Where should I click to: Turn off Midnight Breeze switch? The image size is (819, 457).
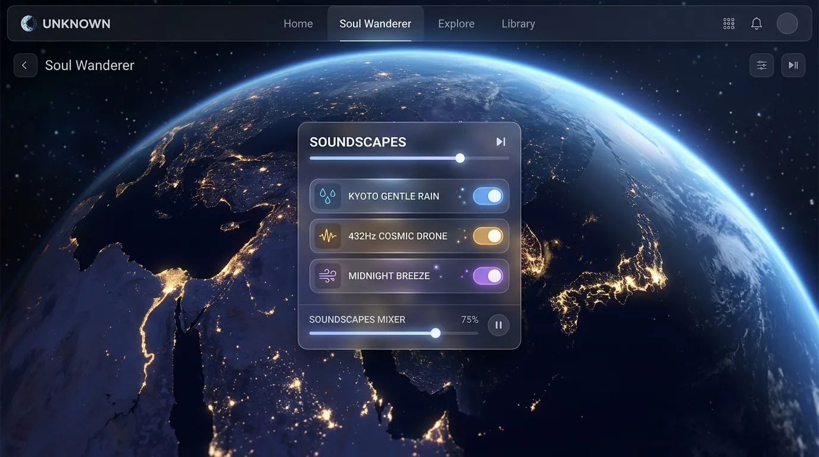click(x=488, y=276)
